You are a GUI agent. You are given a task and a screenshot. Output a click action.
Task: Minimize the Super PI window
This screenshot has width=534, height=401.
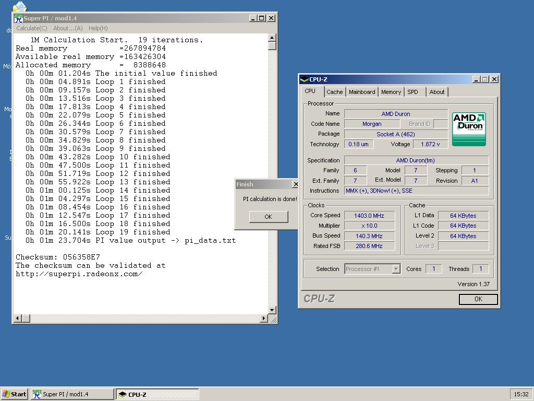(x=253, y=18)
